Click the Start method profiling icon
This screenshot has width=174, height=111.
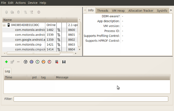tap(31, 12)
